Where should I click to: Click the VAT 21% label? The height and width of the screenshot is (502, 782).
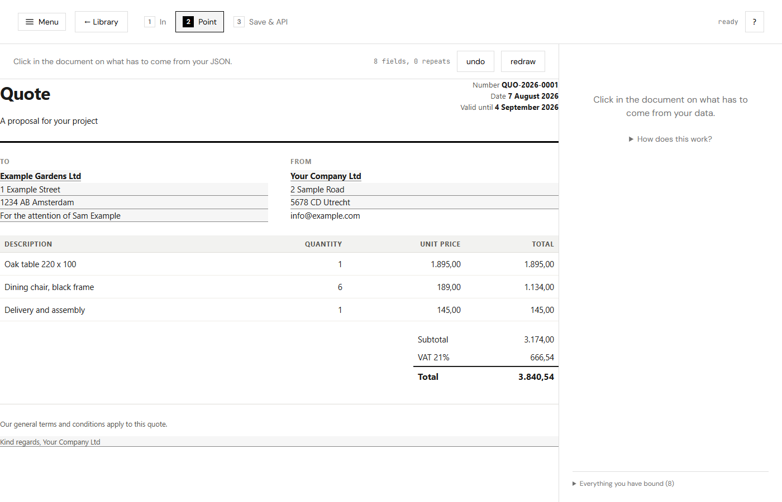click(433, 358)
